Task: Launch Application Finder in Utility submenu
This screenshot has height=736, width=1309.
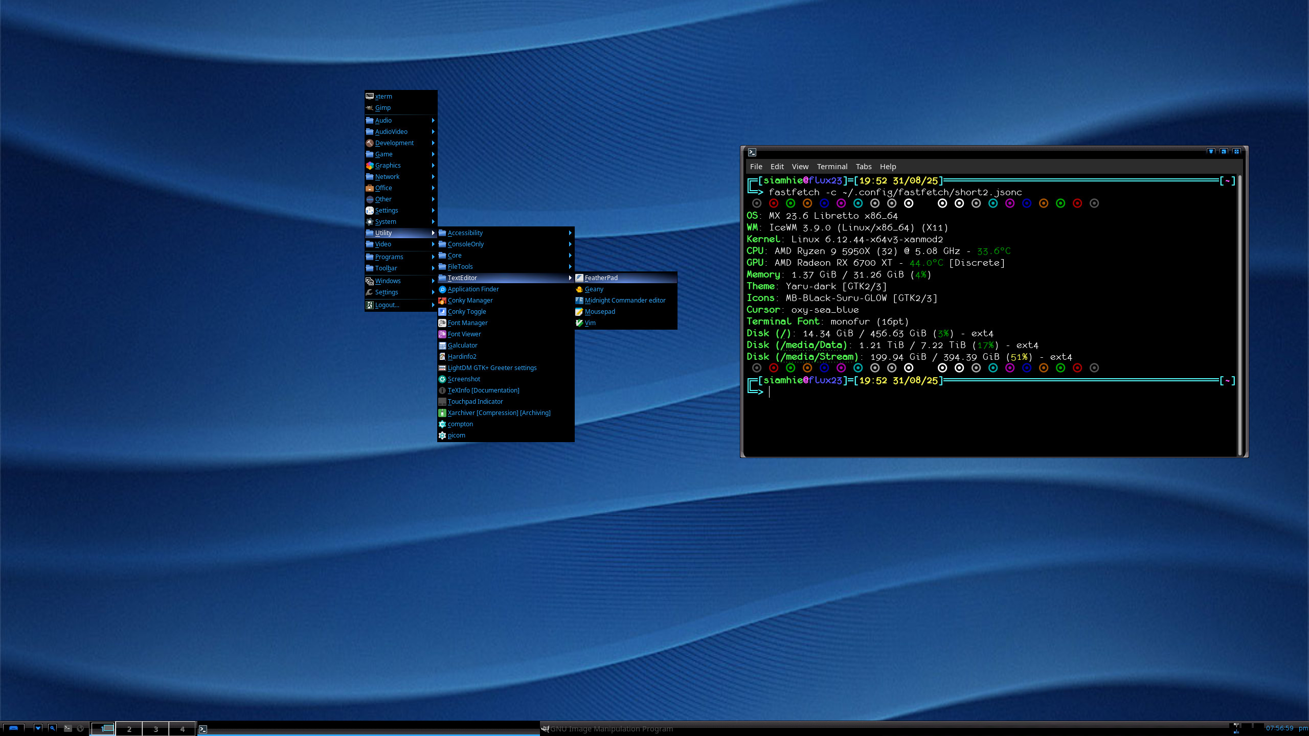Action: tap(506, 289)
